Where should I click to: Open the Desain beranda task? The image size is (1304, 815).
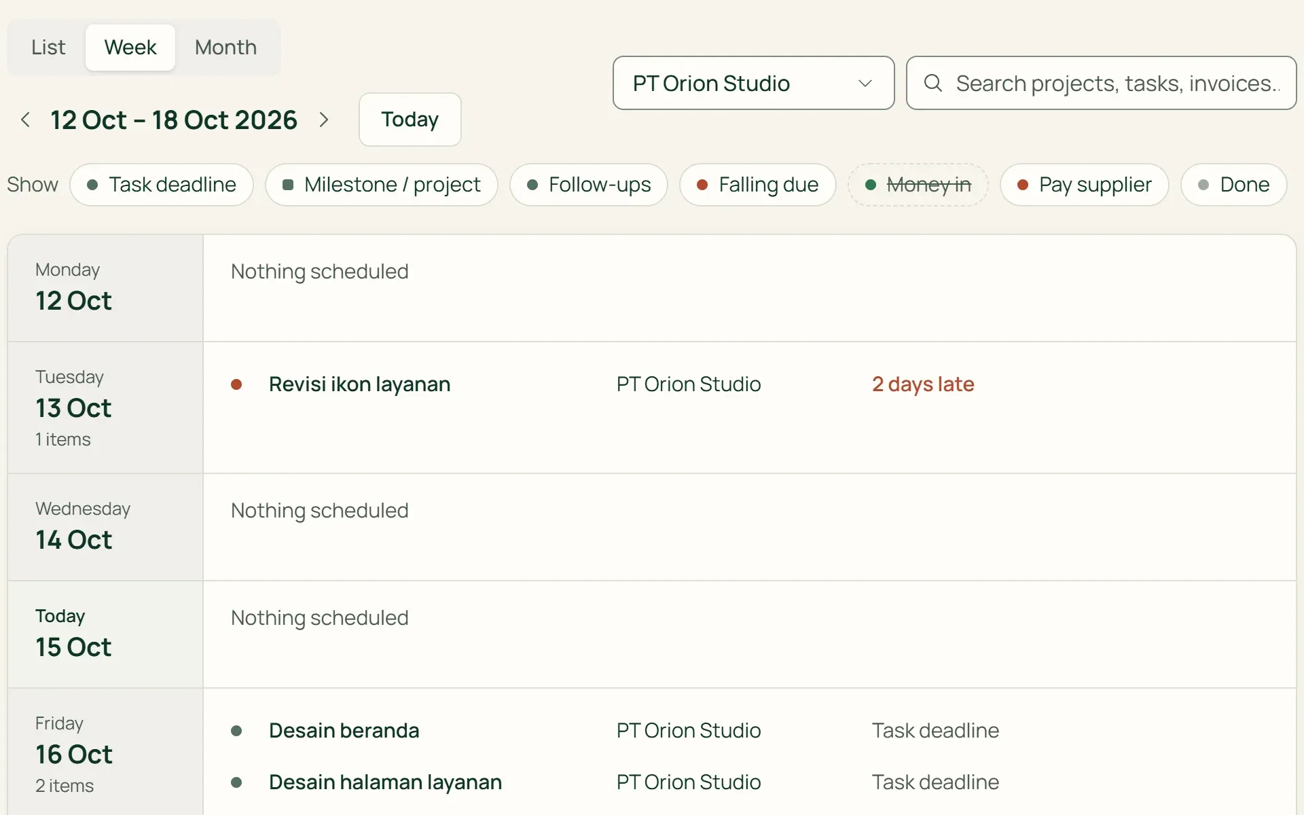(344, 731)
